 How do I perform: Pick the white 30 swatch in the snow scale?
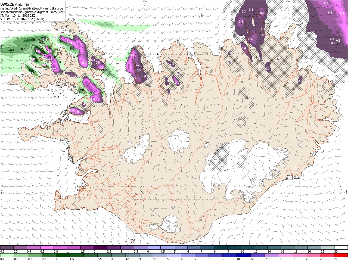[x=341, y=248]
